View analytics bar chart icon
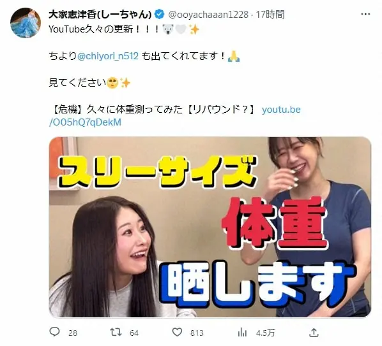The height and width of the screenshot is (346, 382). click(242, 333)
